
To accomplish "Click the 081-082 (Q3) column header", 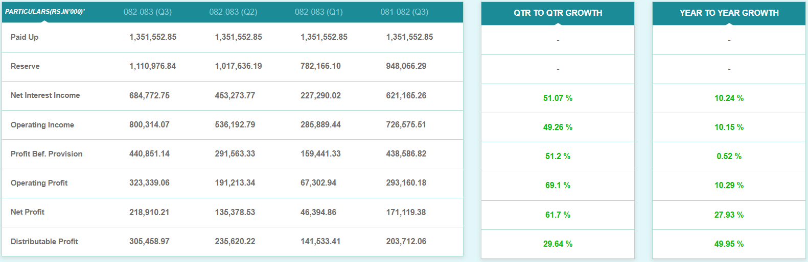I will [404, 12].
